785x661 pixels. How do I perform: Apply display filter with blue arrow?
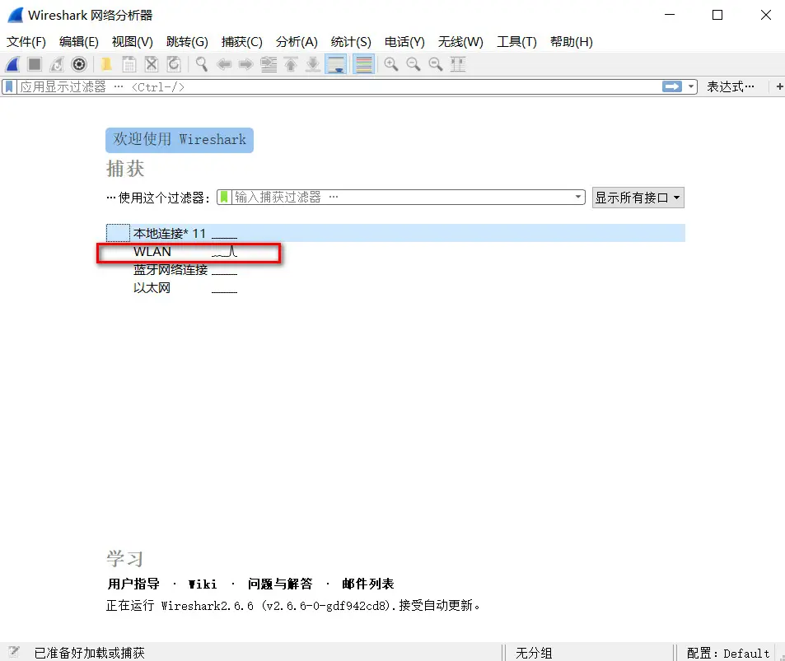click(671, 87)
